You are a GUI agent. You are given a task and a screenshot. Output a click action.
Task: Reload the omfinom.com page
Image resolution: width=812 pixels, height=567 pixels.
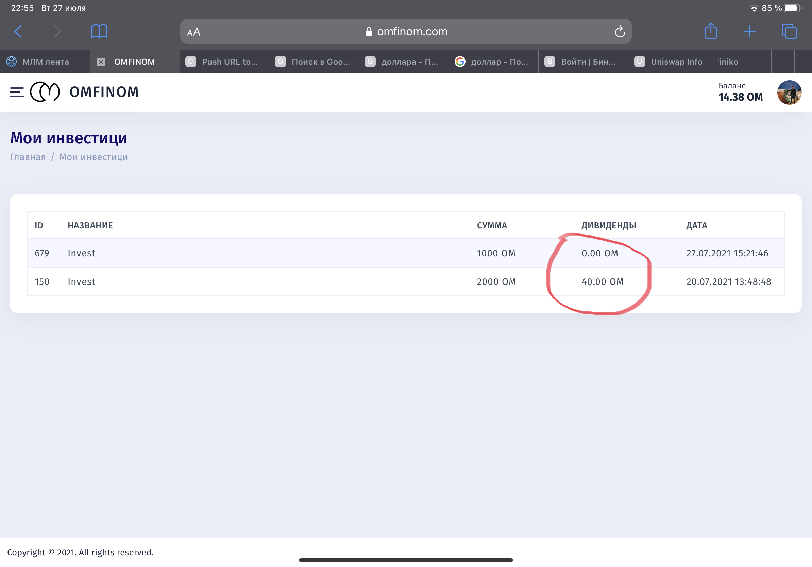[620, 32]
